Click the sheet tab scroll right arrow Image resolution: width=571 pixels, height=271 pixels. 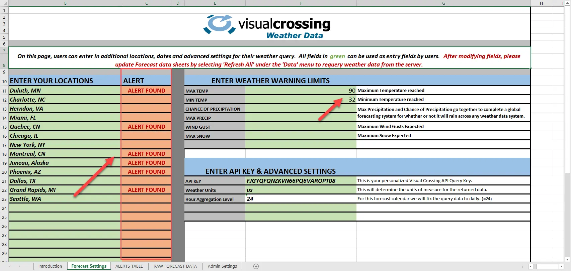pos(19,266)
